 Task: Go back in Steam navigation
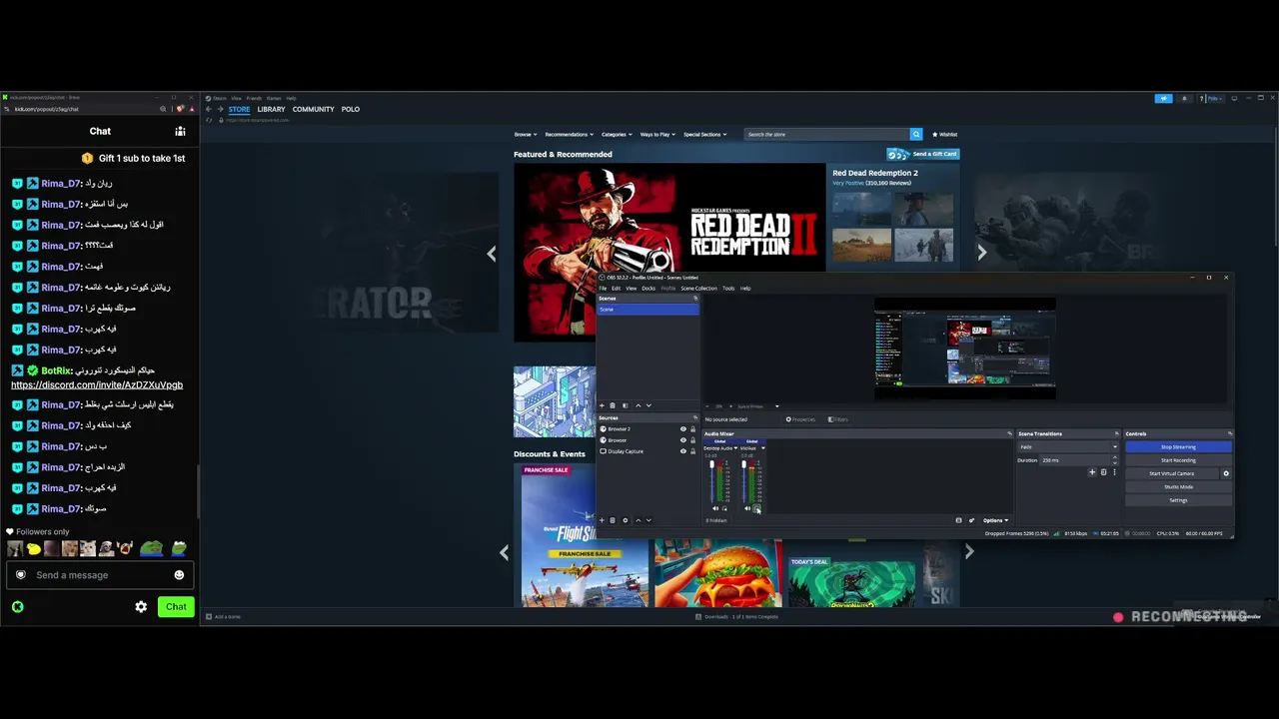point(209,109)
